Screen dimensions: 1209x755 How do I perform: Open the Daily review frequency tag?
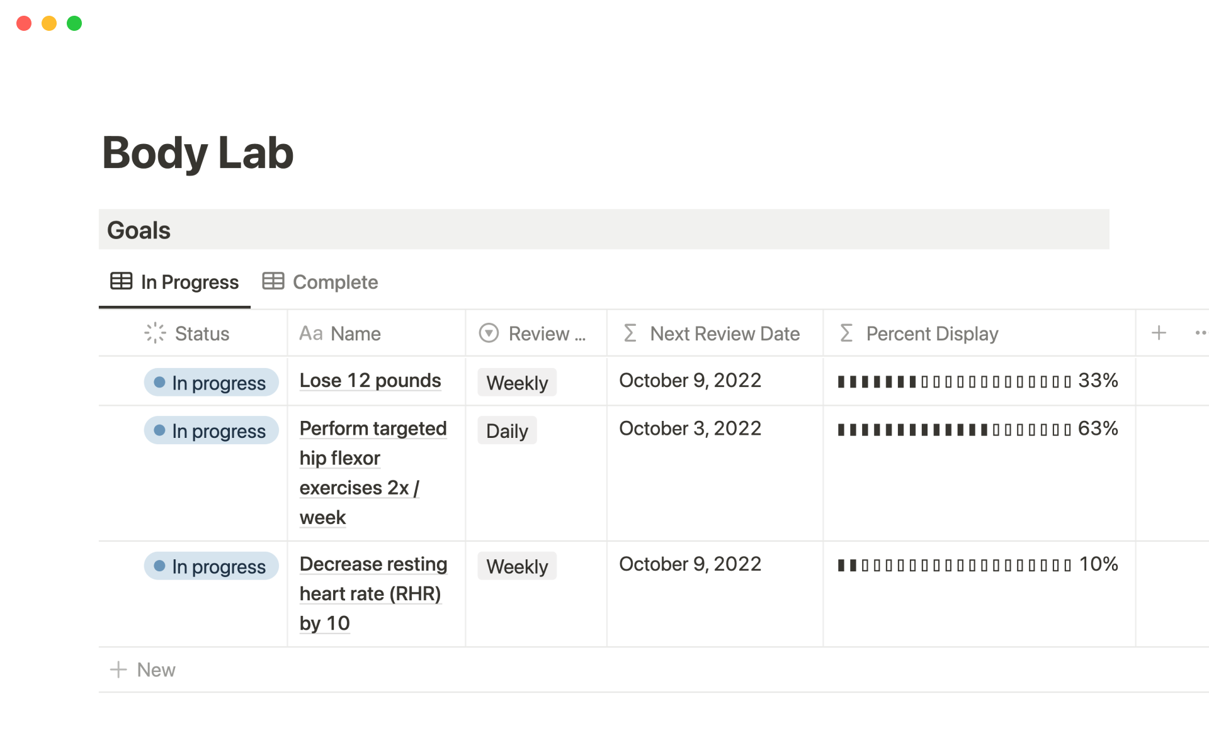click(507, 431)
